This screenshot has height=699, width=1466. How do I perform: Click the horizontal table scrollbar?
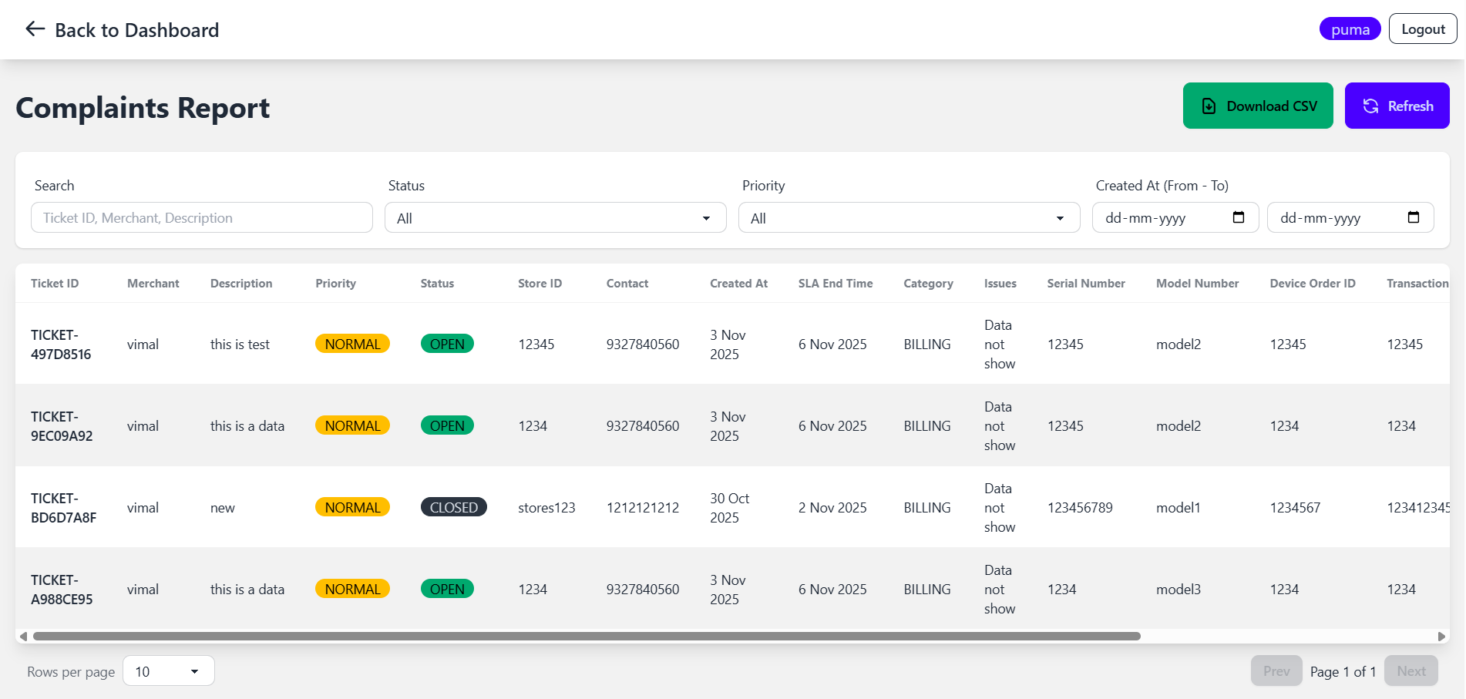pos(586,637)
